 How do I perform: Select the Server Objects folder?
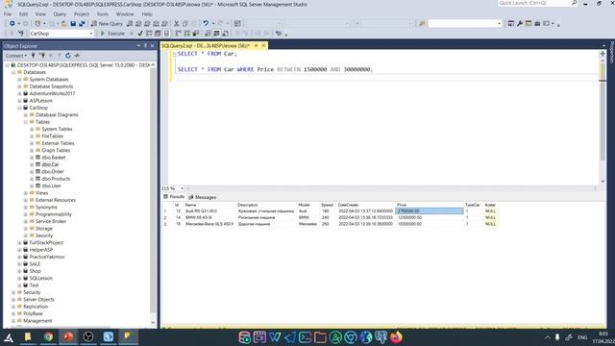(38, 299)
